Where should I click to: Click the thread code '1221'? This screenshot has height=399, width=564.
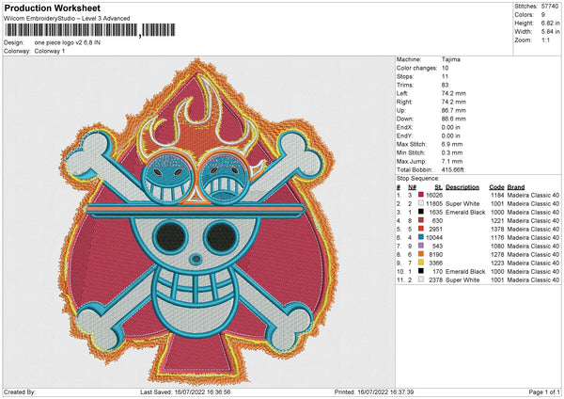pos(498,221)
